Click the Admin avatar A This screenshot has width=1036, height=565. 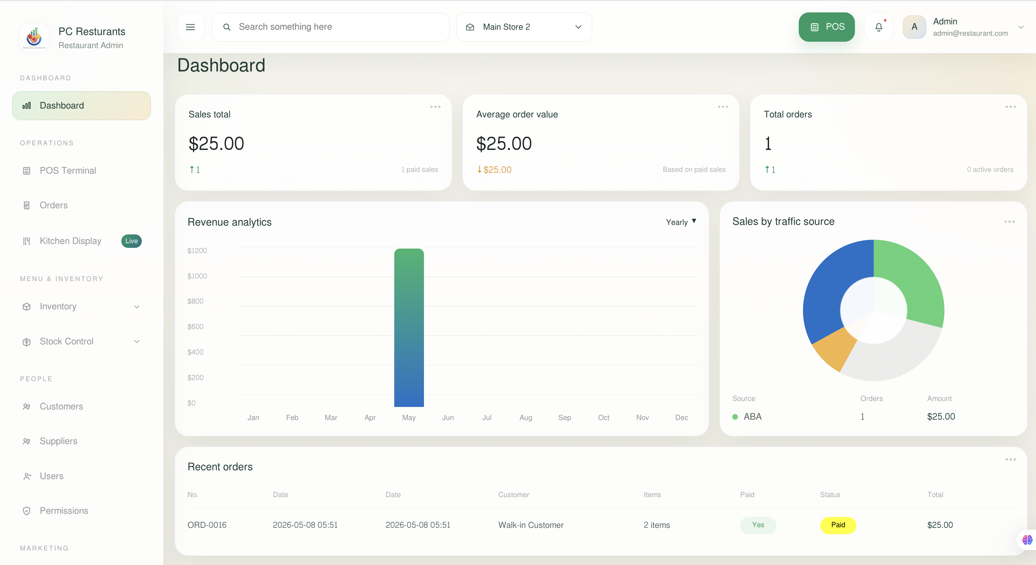tap(914, 27)
